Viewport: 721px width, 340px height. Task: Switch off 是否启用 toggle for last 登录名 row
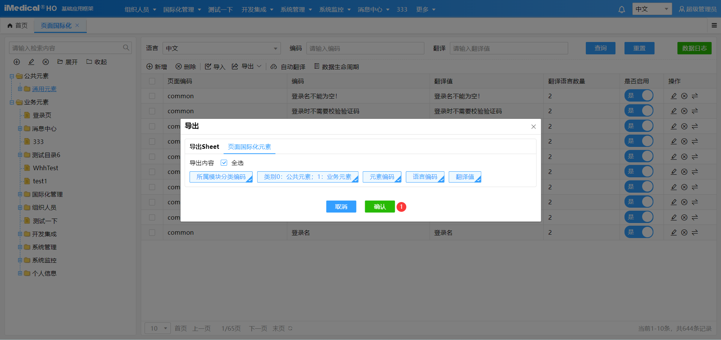[x=639, y=232]
